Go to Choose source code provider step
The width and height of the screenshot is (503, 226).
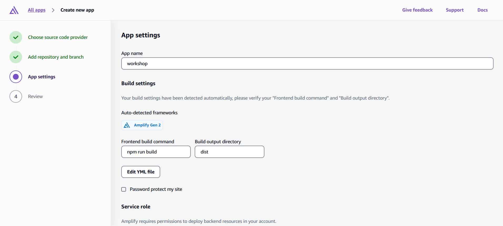[58, 37]
